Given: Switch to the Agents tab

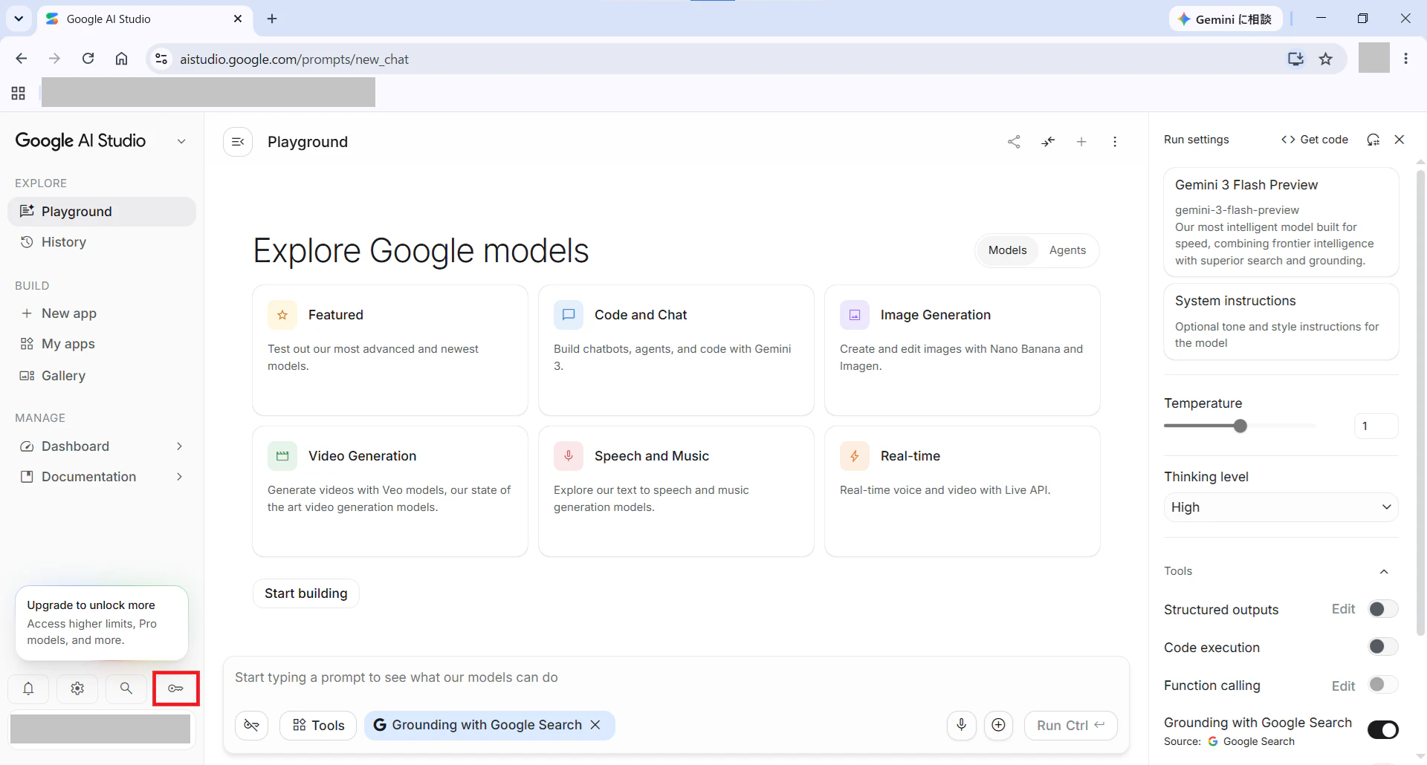Looking at the screenshot, I should click(x=1067, y=250).
